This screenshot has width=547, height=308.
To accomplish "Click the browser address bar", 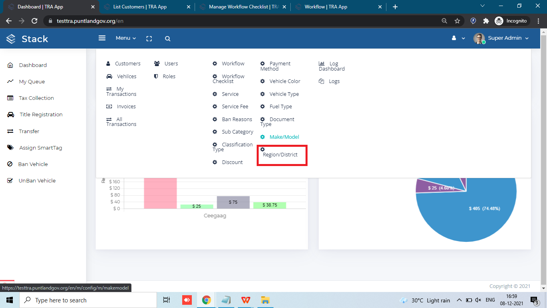I will [x=244, y=21].
